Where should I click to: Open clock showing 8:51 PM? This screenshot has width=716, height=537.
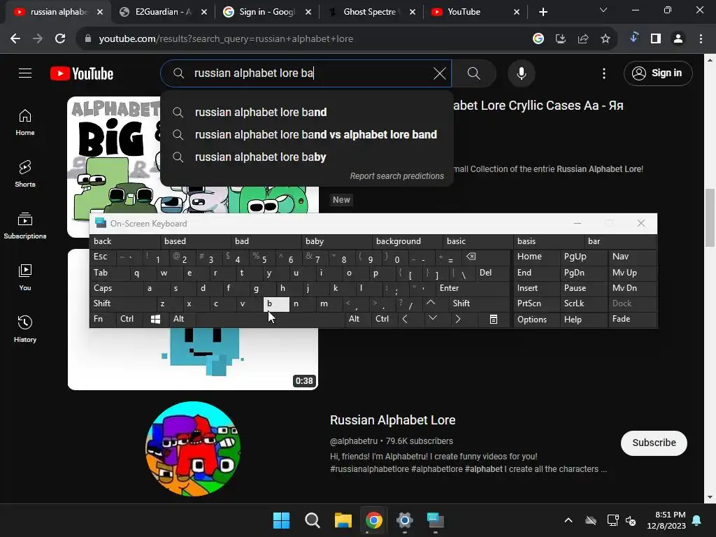coord(666,520)
